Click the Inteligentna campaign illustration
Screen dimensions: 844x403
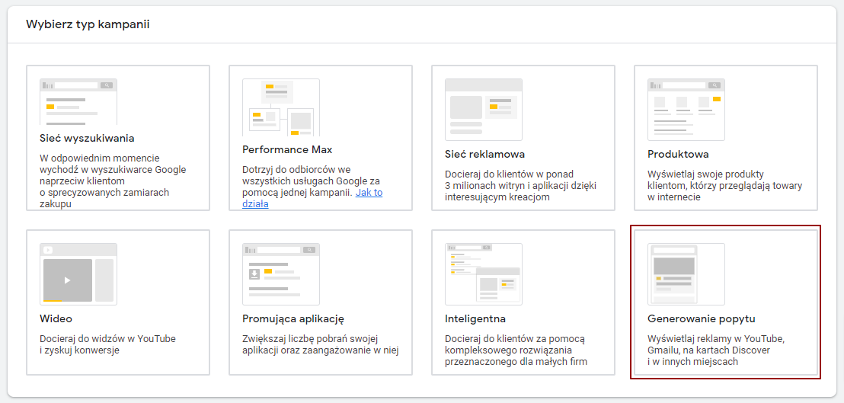(x=483, y=273)
